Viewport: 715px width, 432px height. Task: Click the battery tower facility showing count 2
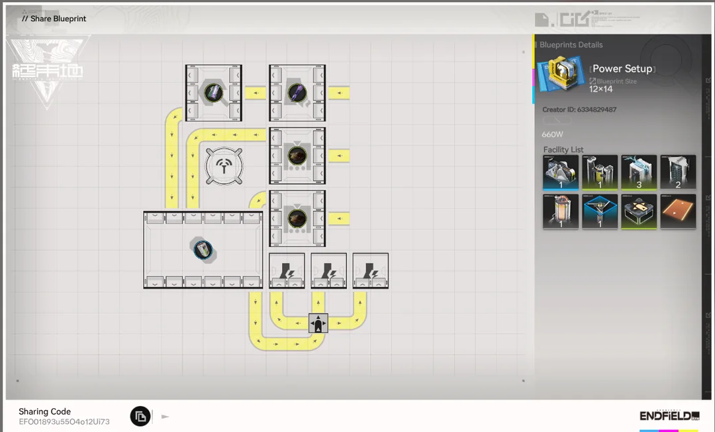(678, 172)
